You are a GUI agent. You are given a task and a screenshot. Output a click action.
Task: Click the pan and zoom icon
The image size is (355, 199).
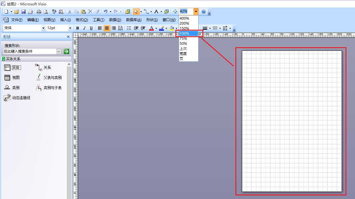[x=175, y=11]
